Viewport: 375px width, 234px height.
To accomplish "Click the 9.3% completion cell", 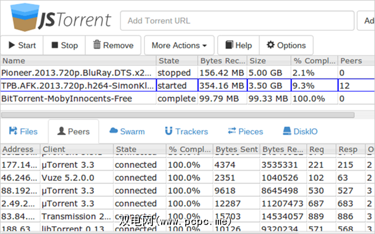I will [x=314, y=86].
